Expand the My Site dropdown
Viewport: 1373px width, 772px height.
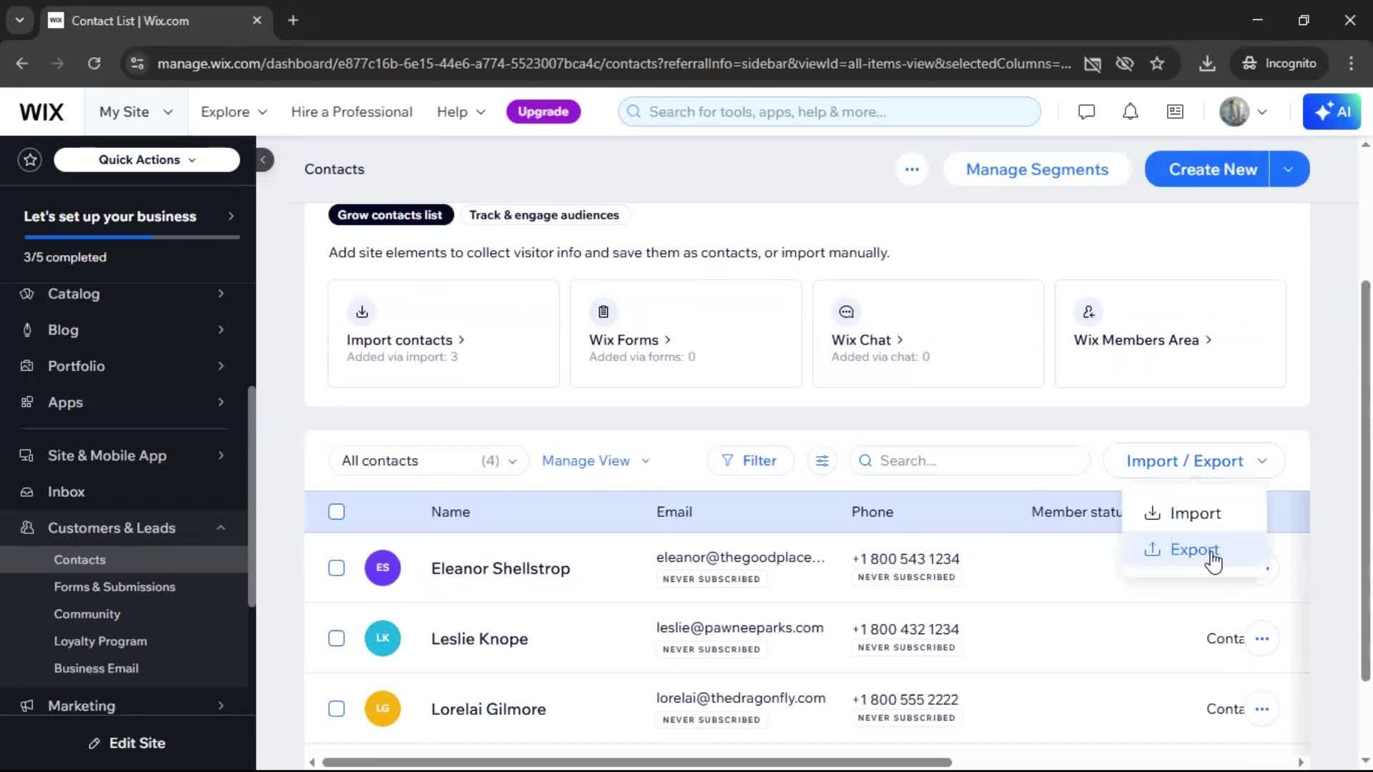136,112
